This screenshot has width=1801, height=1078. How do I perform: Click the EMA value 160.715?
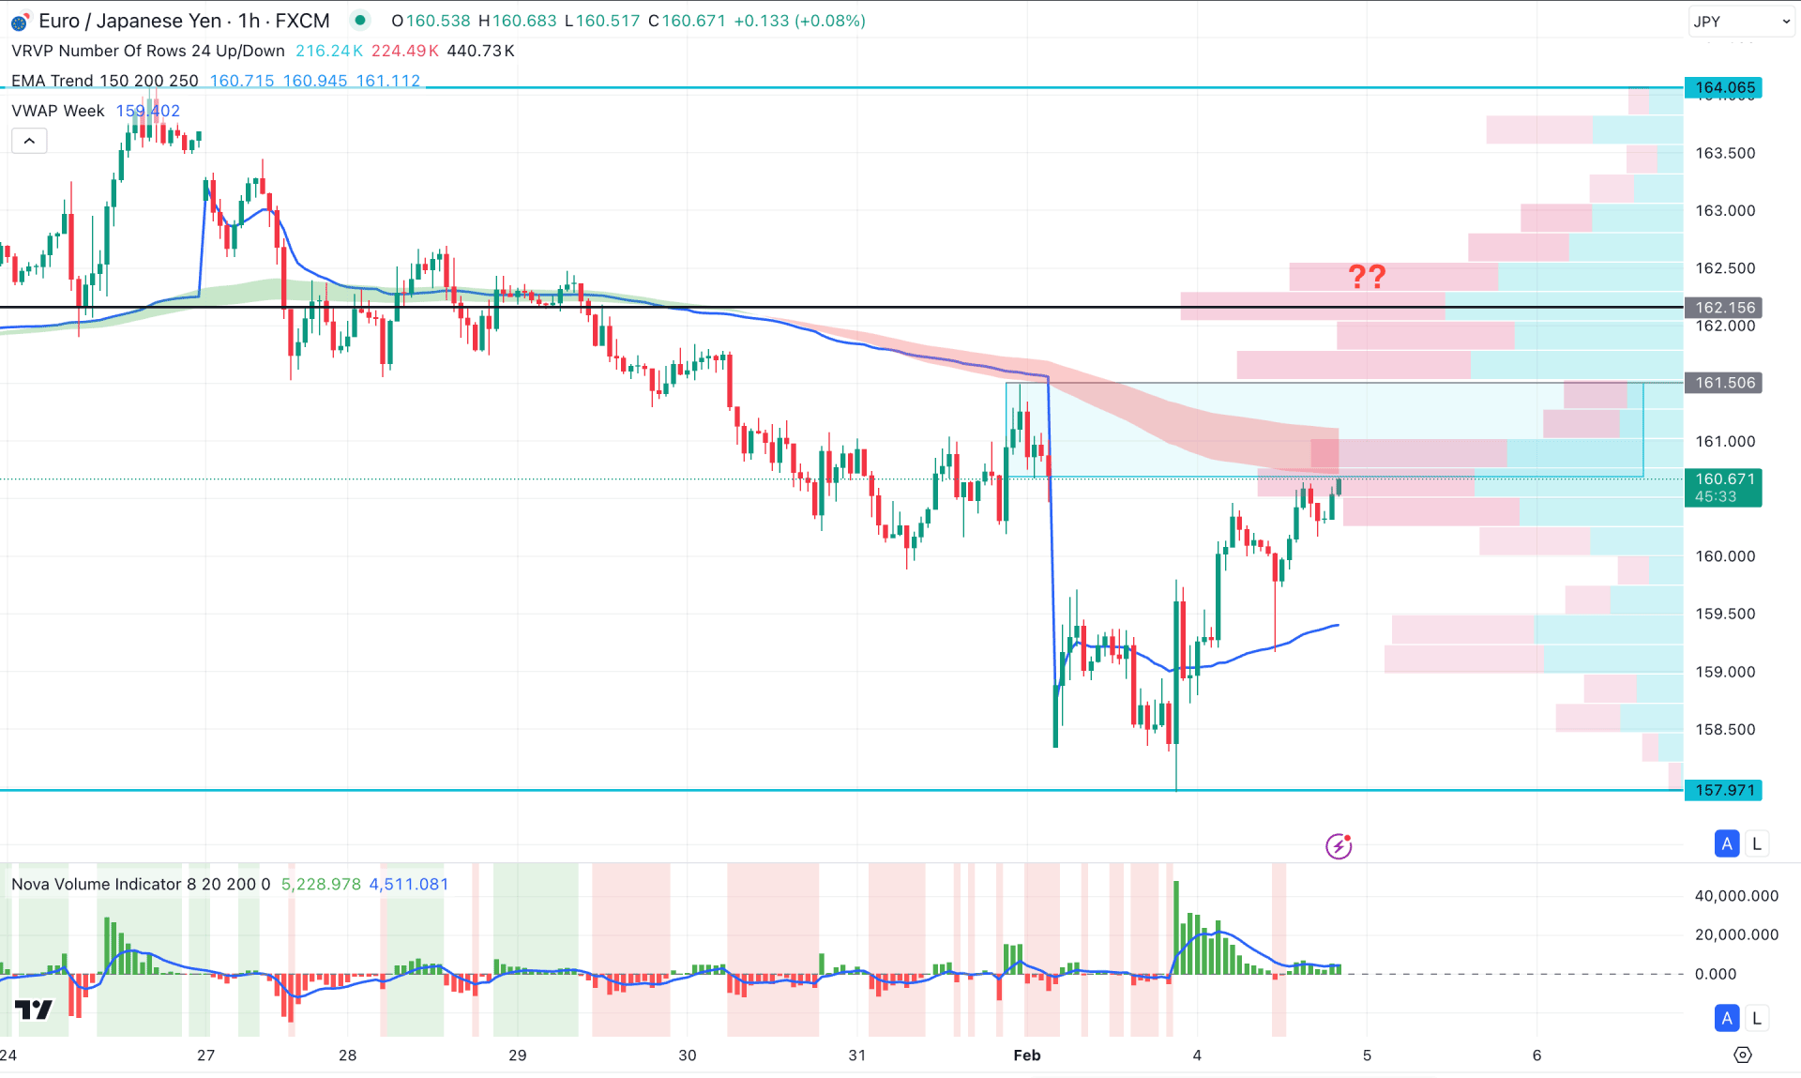pos(242,81)
